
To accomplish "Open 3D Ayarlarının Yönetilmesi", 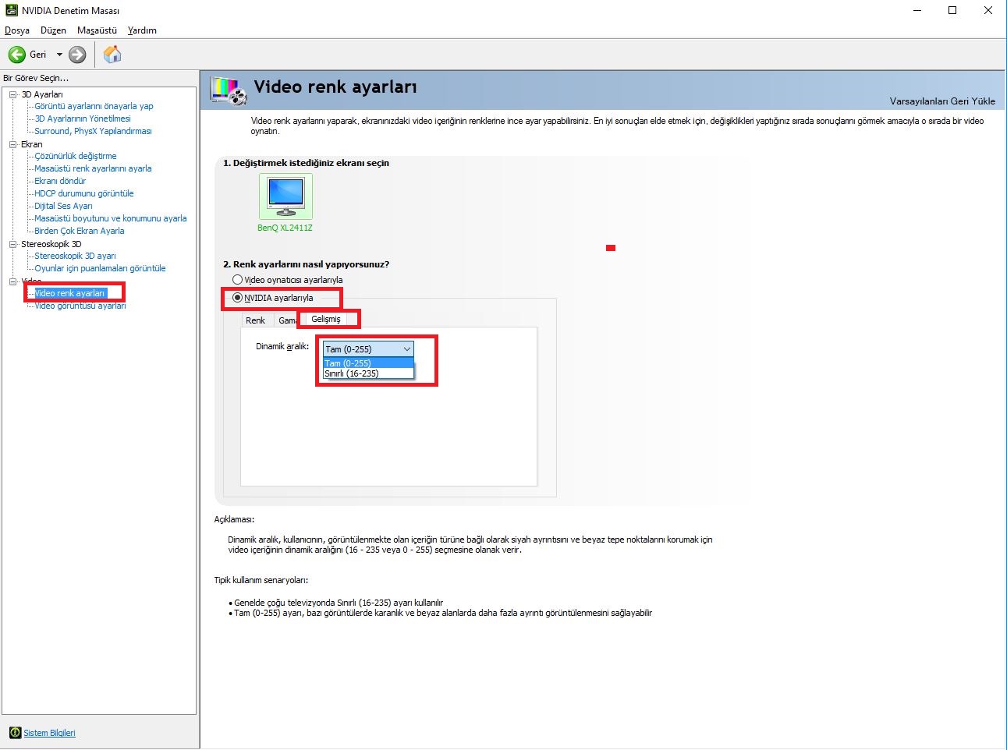I will pos(83,119).
